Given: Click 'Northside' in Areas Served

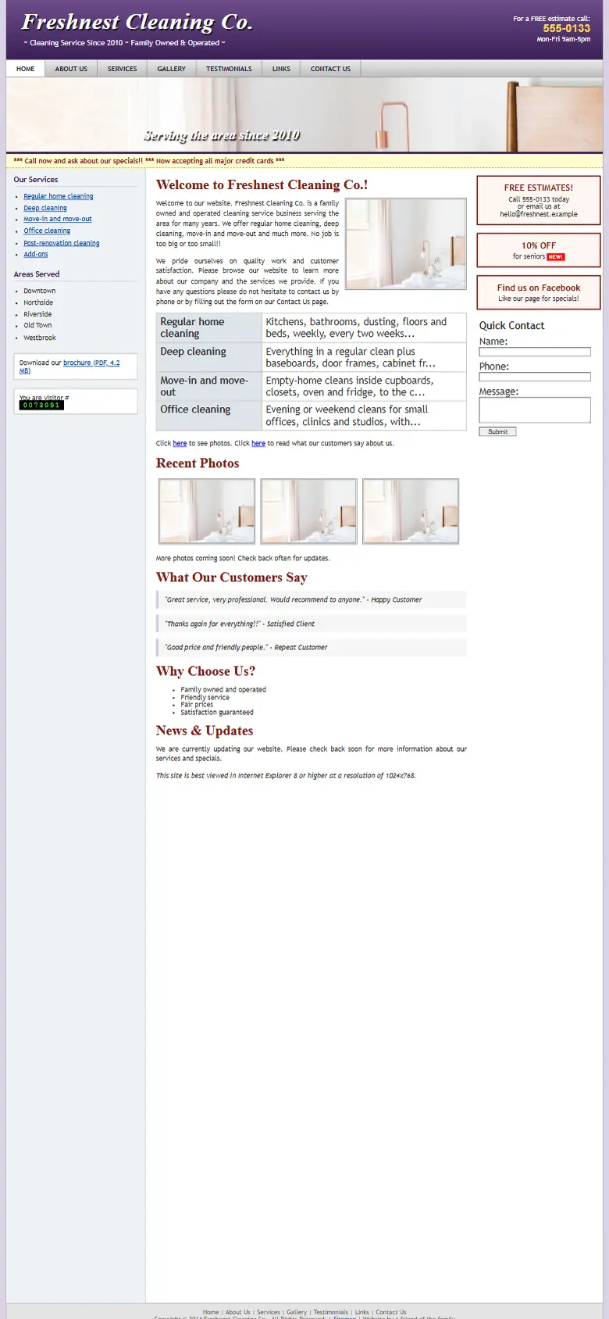Looking at the screenshot, I should (38, 302).
